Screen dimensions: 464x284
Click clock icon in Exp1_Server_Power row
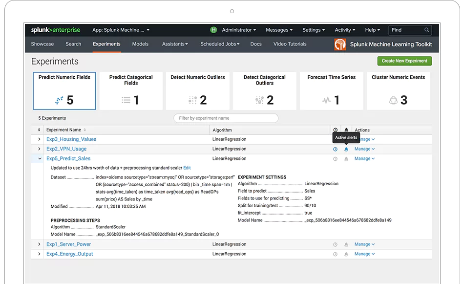point(335,244)
